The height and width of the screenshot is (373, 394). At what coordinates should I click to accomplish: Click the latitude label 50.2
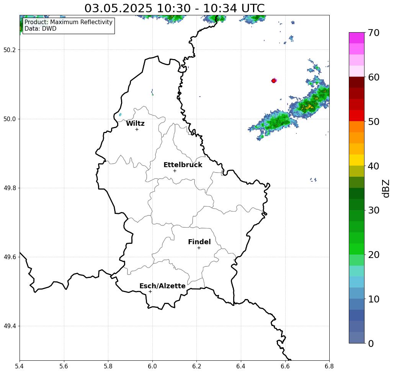pyautogui.click(x=10, y=50)
